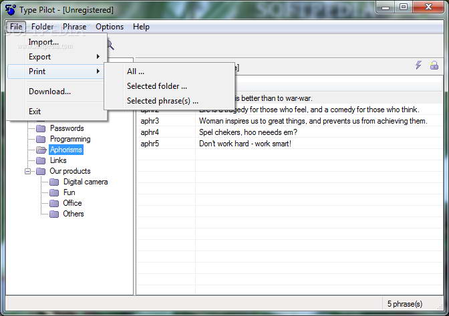
Task: Choose the Export entry in File menu
Action: 57,57
